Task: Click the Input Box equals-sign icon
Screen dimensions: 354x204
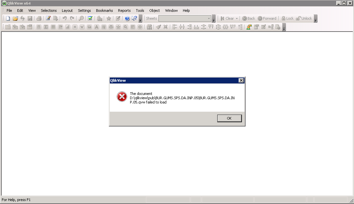Action: [75, 27]
